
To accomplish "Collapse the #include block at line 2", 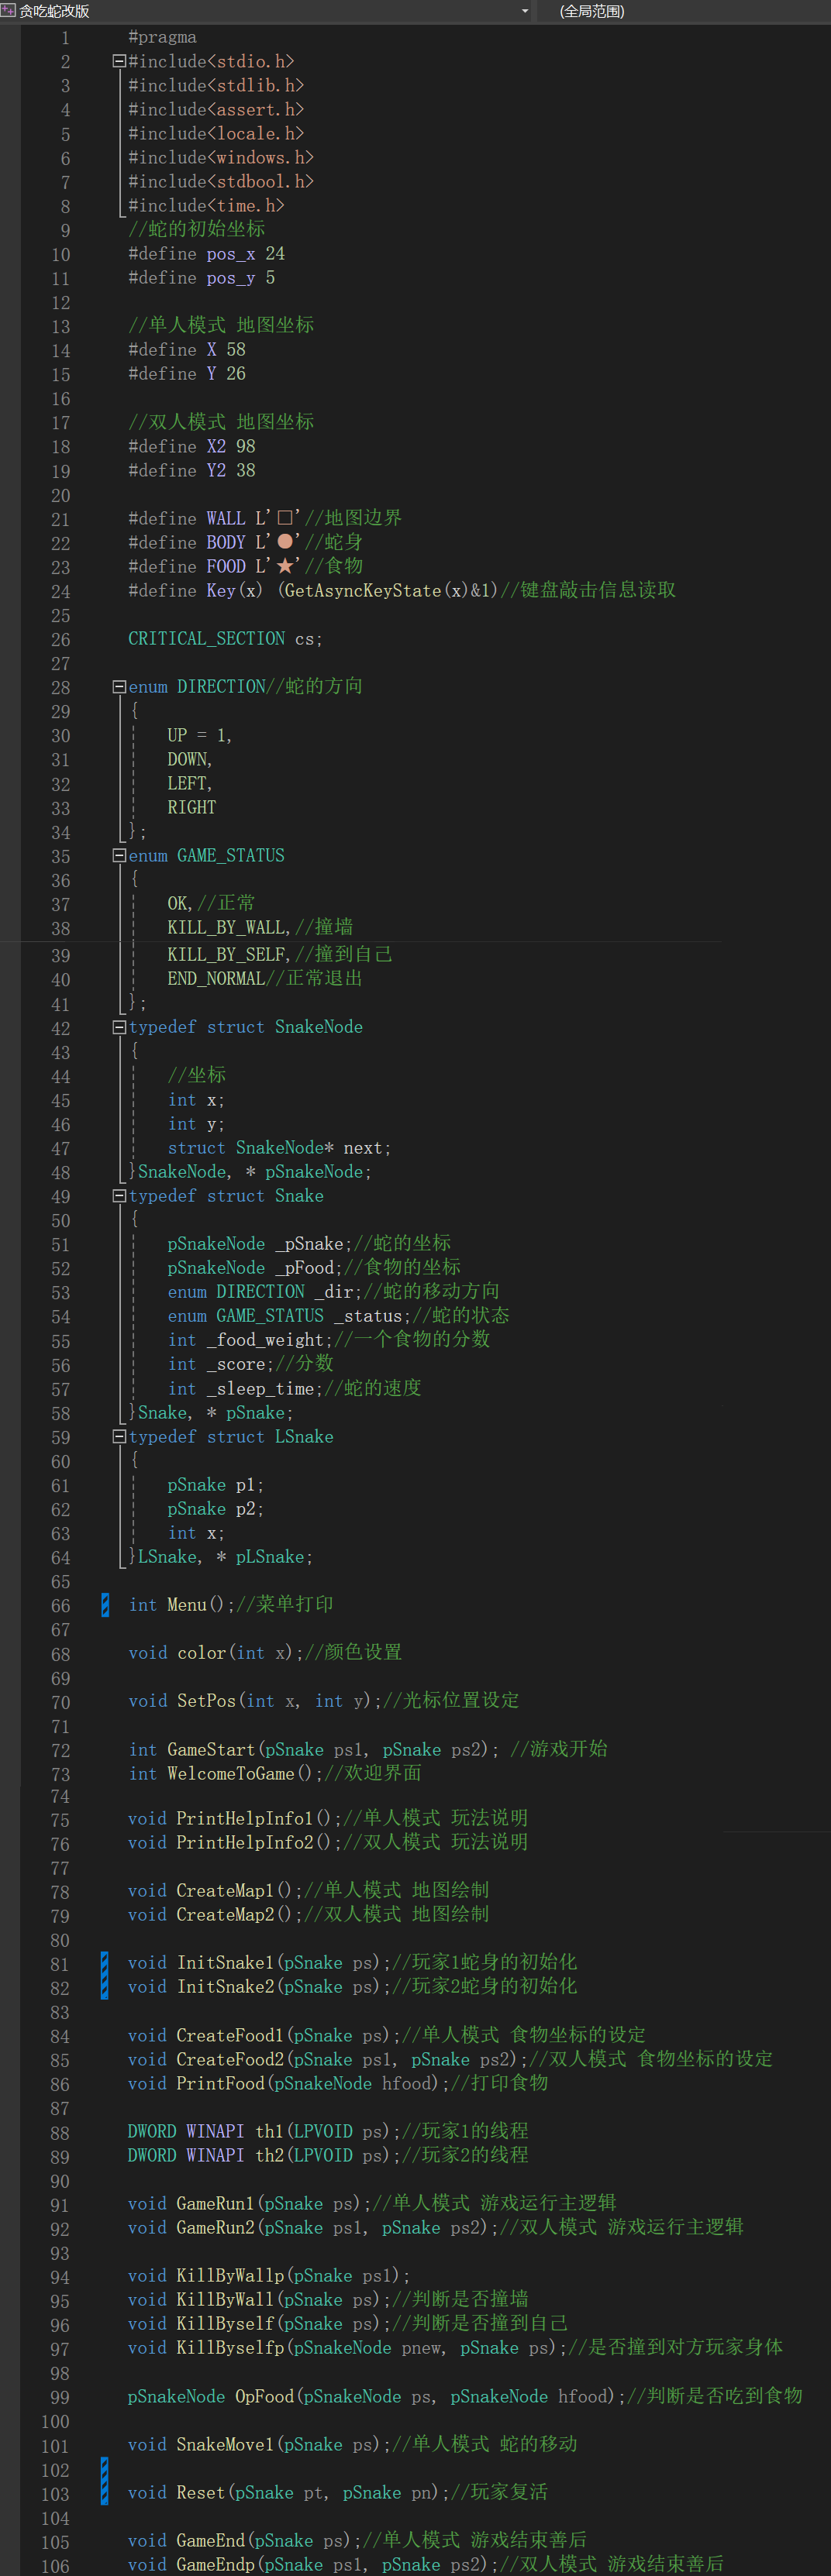I will (119, 62).
